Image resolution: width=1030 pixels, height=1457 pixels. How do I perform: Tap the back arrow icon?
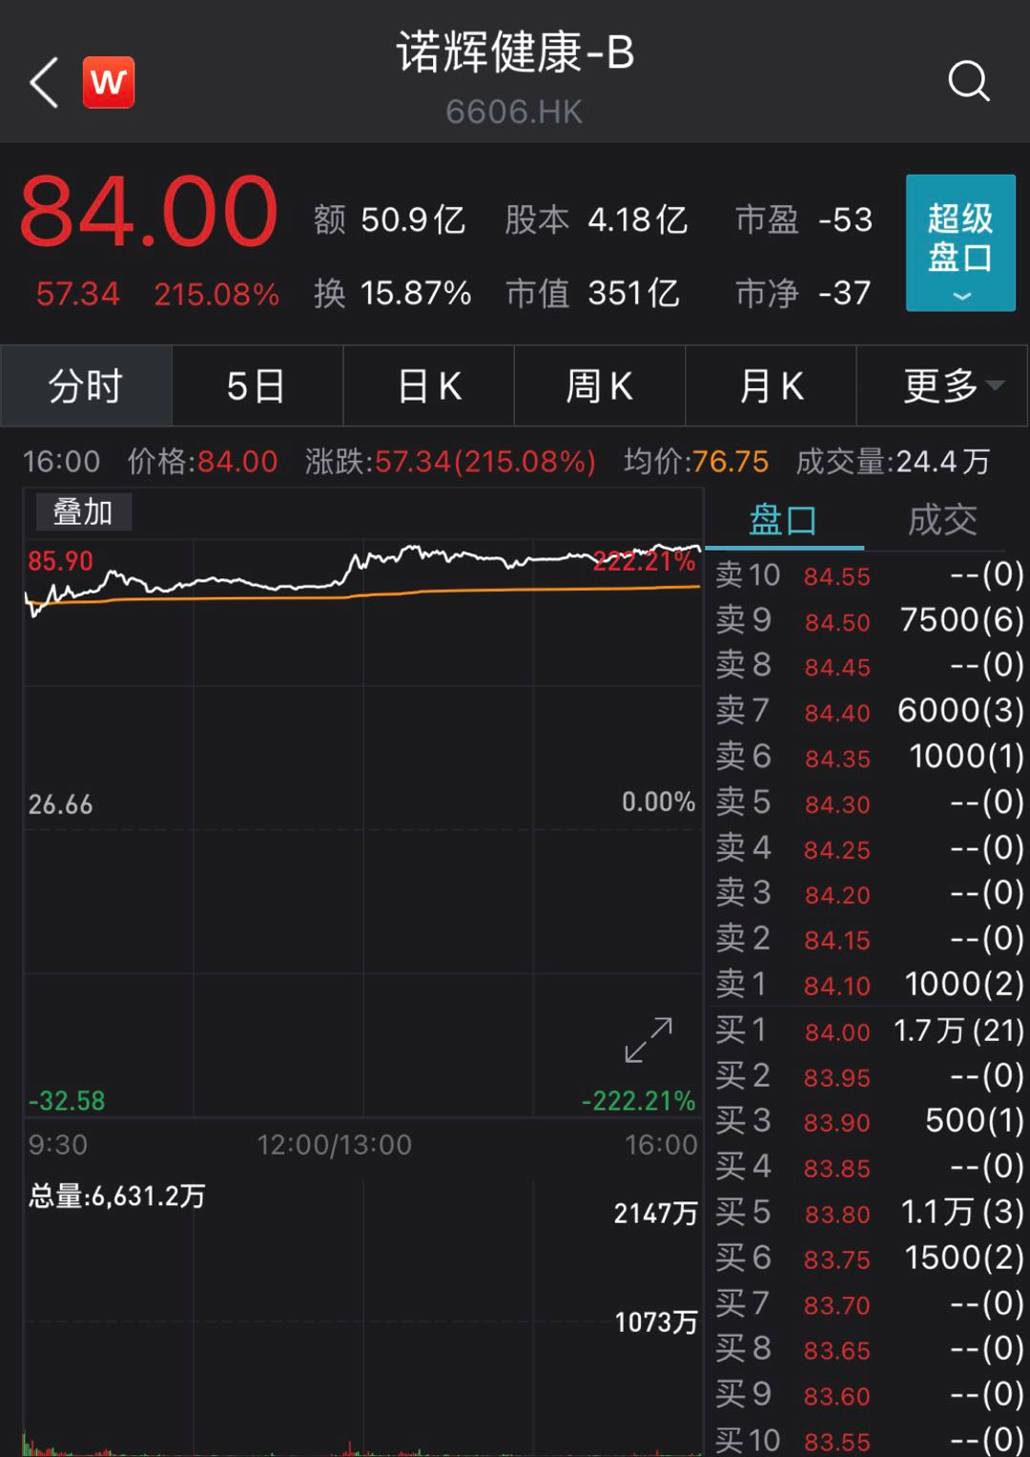(x=44, y=82)
